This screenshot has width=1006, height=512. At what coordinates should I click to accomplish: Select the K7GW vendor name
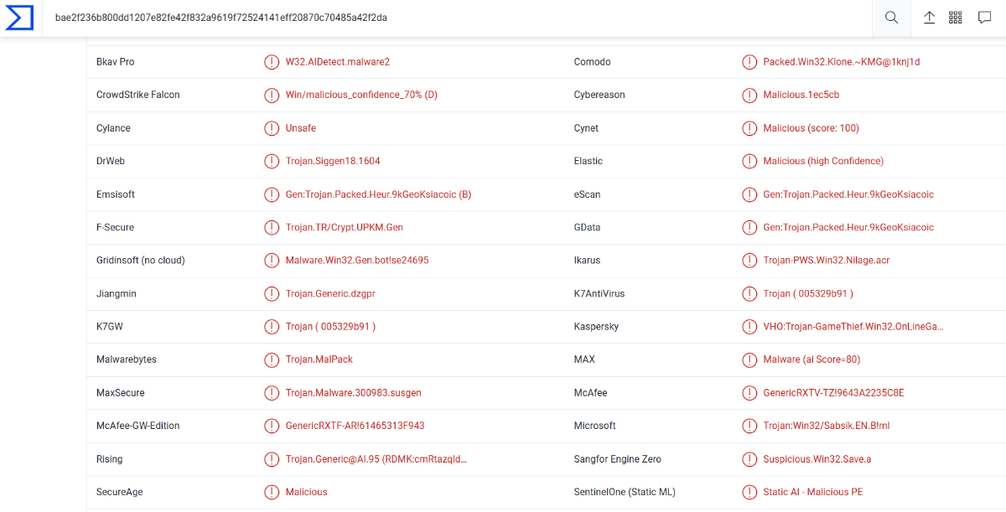(x=110, y=327)
